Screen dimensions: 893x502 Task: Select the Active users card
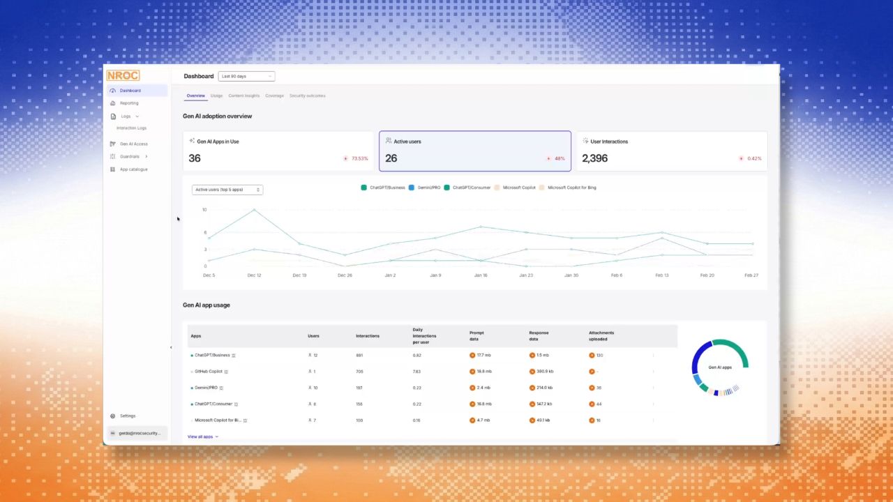coord(475,151)
